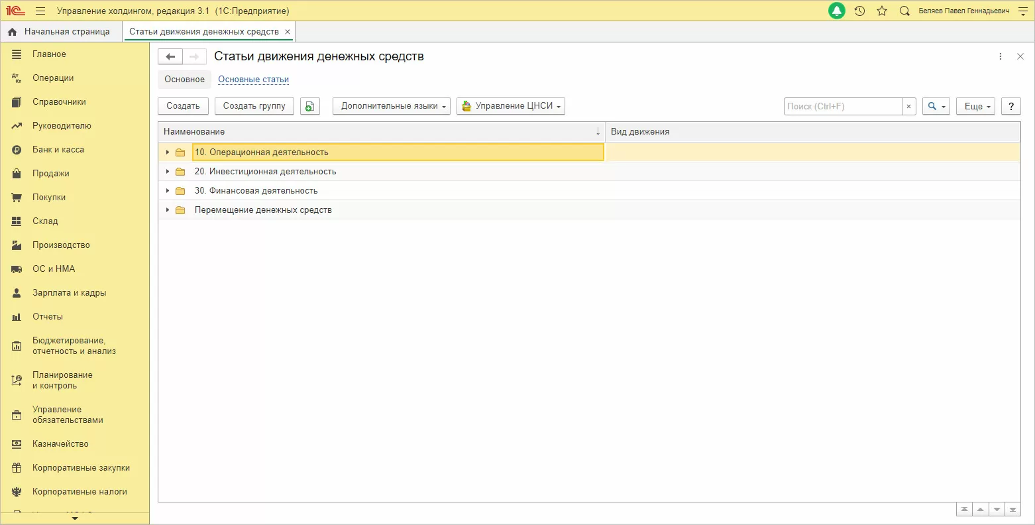Image resolution: width=1035 pixels, height=525 pixels.
Task: Open the Главное section icon
Action: pos(17,54)
